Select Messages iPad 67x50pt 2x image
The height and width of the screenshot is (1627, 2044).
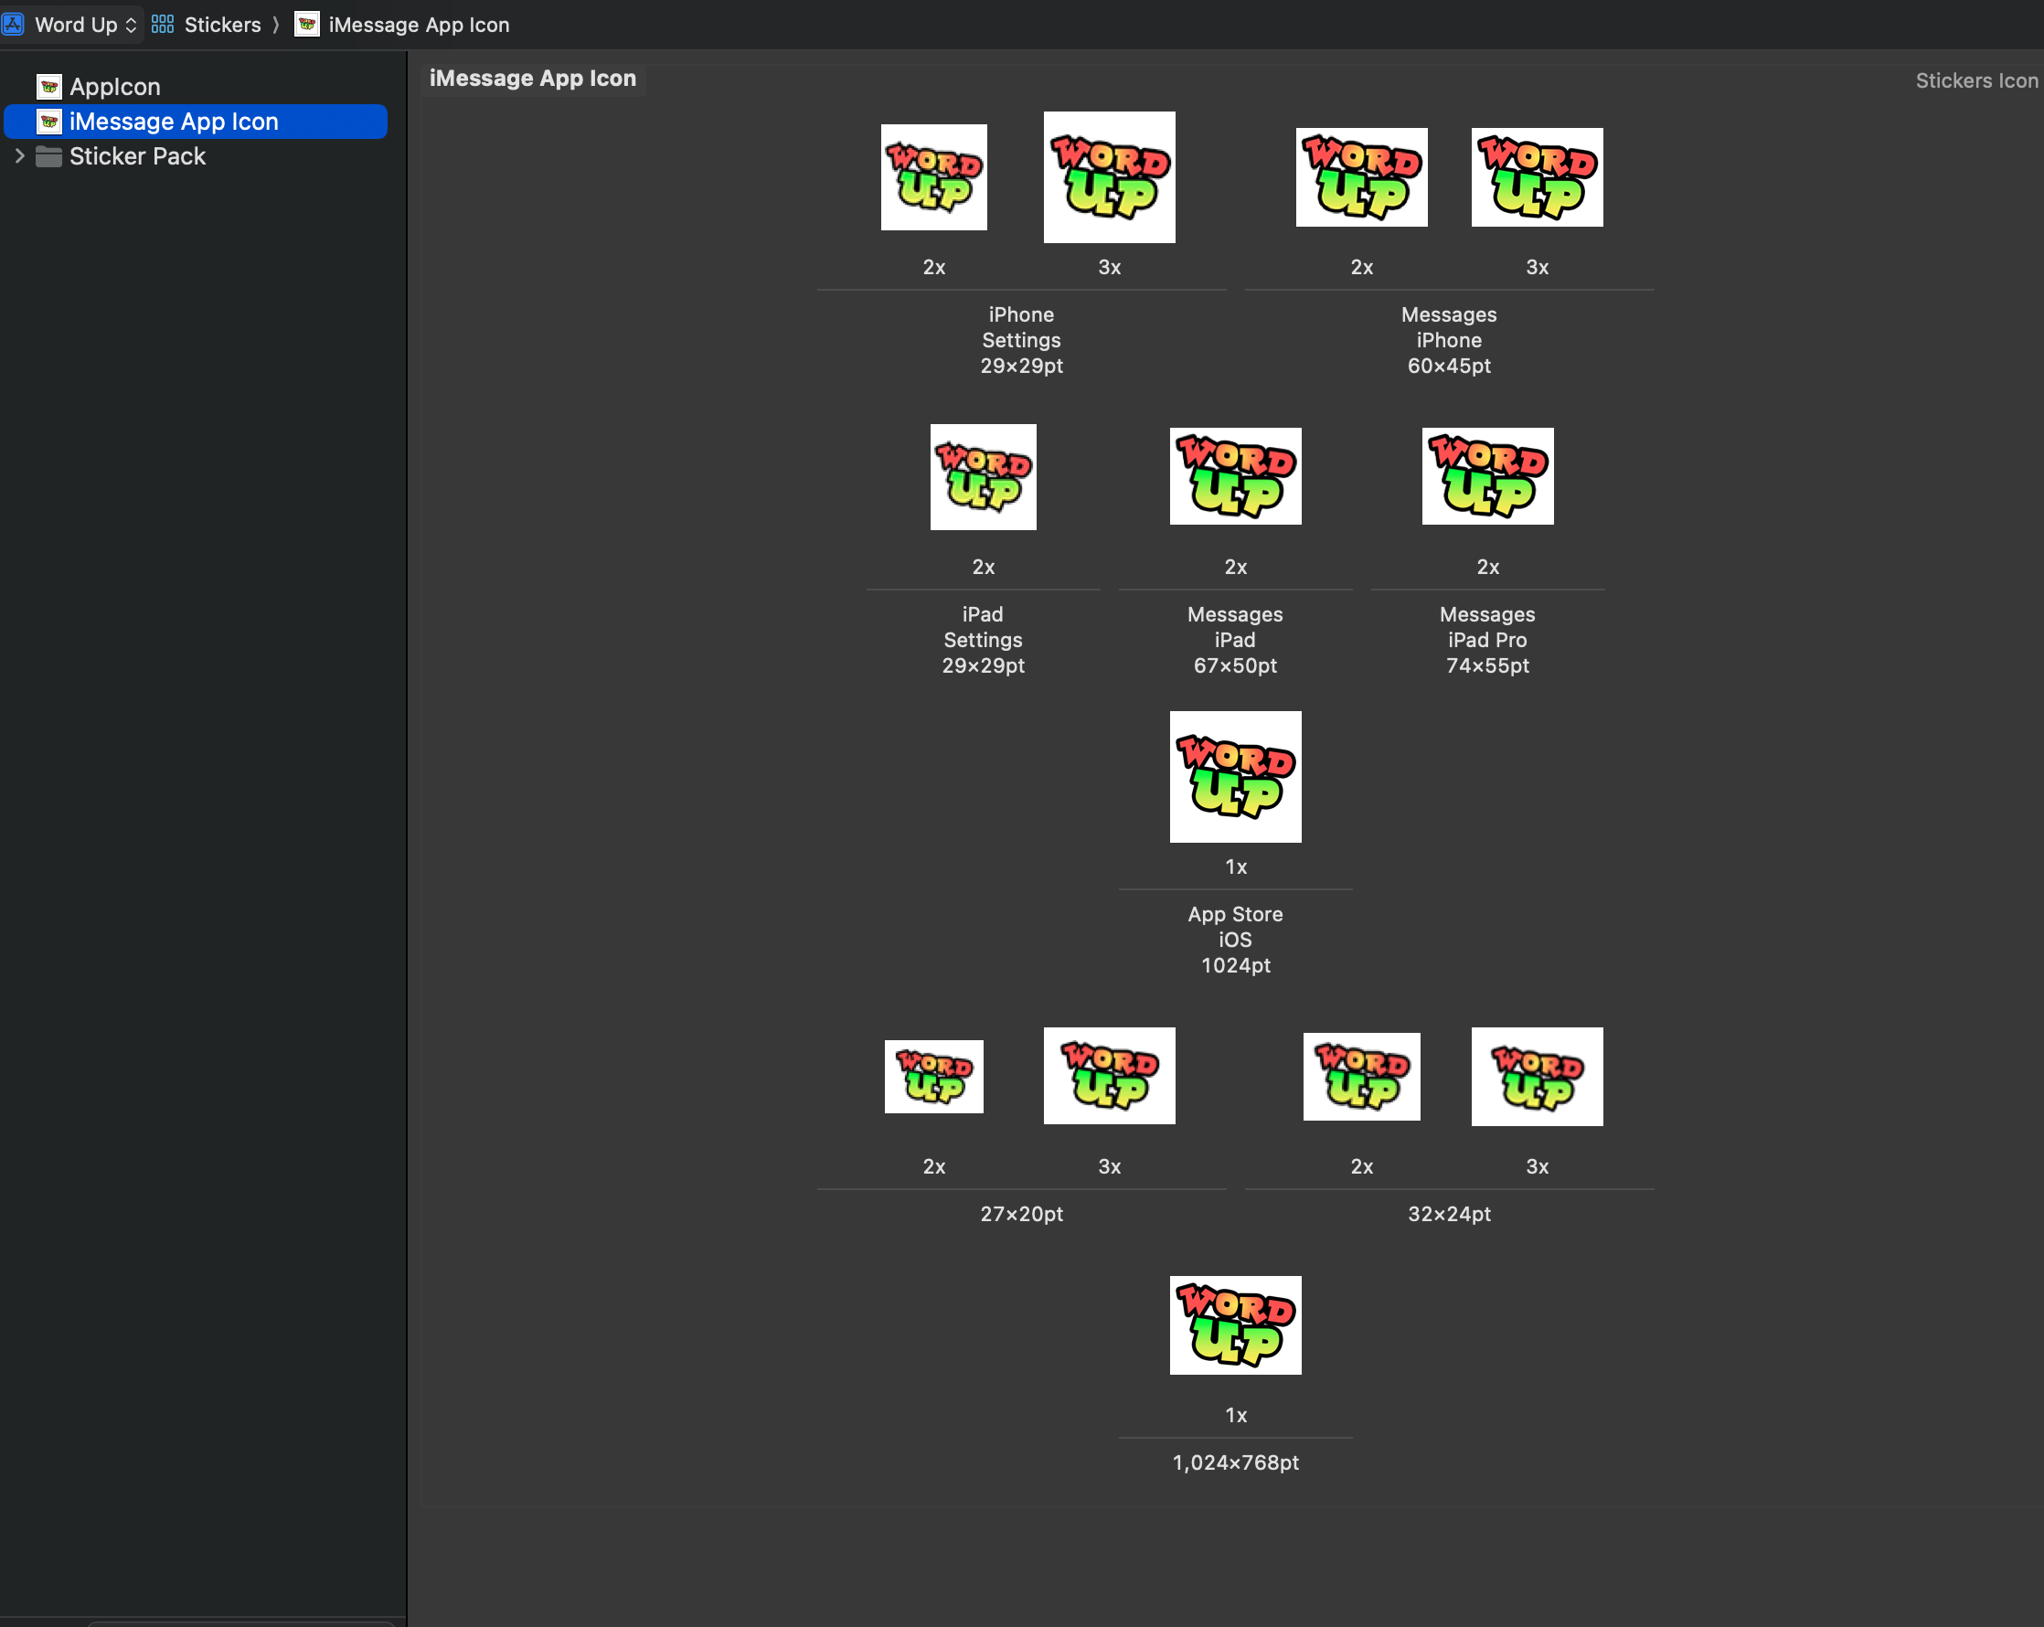click(x=1234, y=476)
